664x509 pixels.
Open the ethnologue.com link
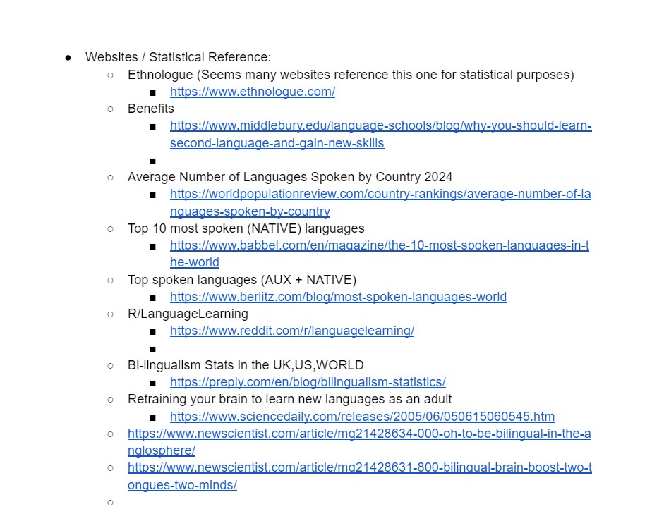tap(253, 92)
